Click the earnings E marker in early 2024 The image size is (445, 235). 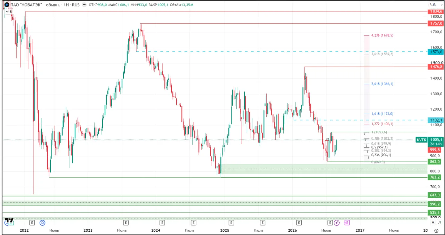tap(162, 222)
